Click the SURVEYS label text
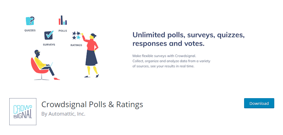Screen dimensions: 283x135 click(x=49, y=45)
